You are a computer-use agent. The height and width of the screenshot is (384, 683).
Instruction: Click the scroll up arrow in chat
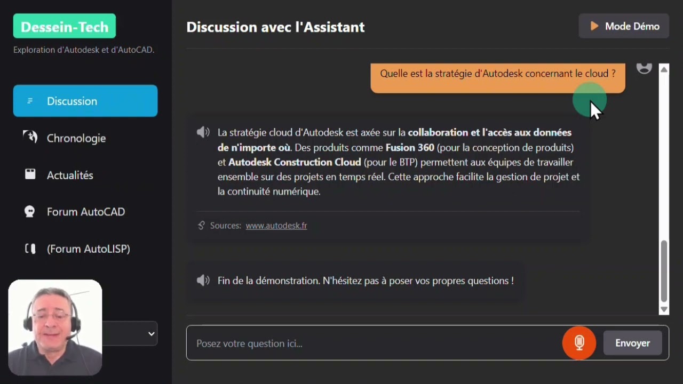click(x=664, y=69)
